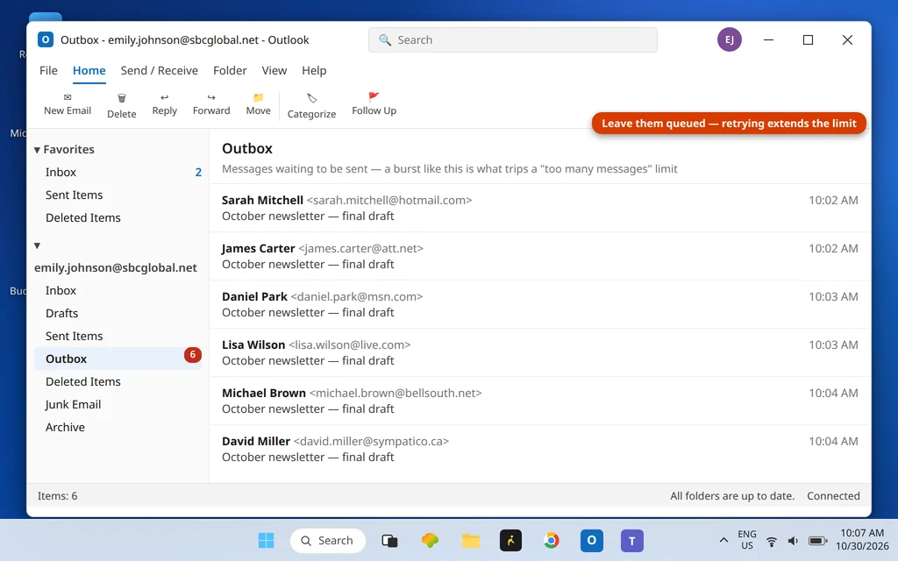Open the Junk Email folder
Image resolution: width=898 pixels, height=561 pixels.
118,405
